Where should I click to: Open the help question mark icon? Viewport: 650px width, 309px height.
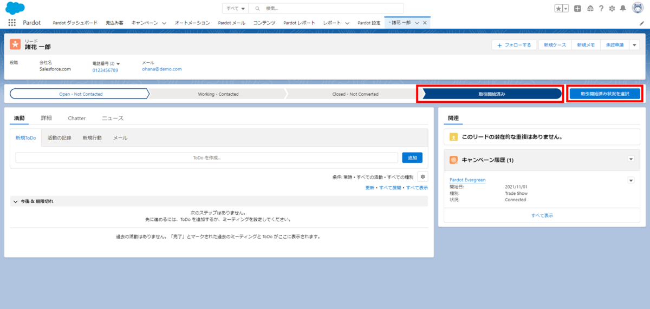click(x=601, y=8)
